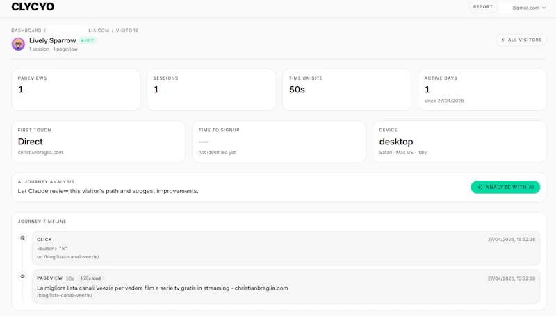Click ANALYZE WITH AI button
Viewport: 556px width, 316px height.
pyautogui.click(x=505, y=187)
